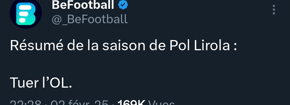Expand tweet options via vertical dots
290x105 pixels.
(274, 10)
